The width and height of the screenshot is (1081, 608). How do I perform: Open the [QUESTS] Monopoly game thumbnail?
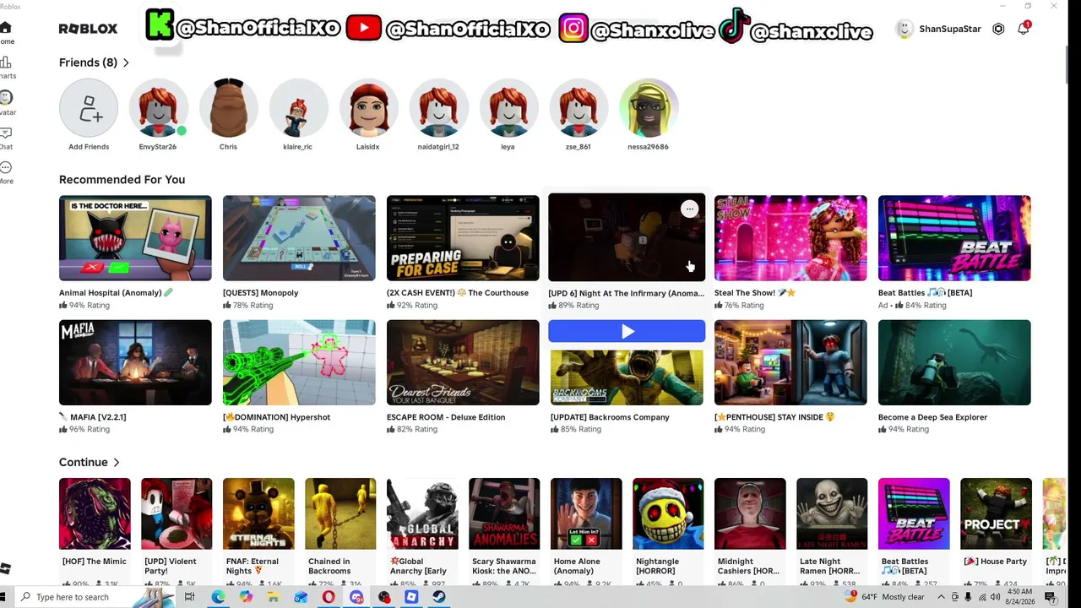click(x=299, y=238)
